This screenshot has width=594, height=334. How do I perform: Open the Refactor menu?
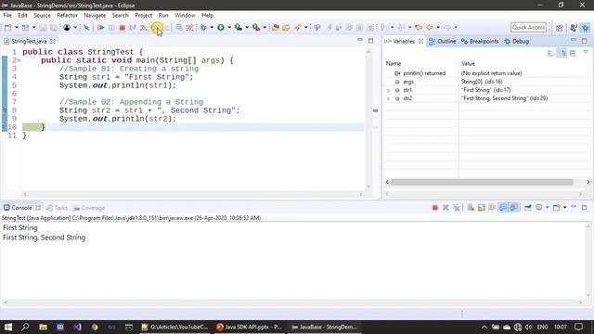click(x=67, y=15)
